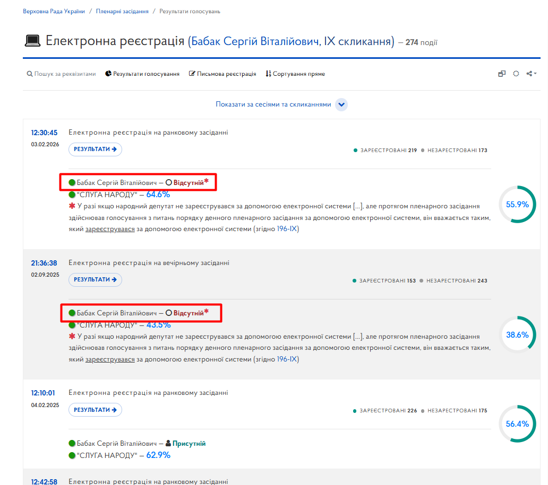Click the settings gear icon in toolbar
The width and height of the screenshot is (548, 485).
[x=516, y=74]
